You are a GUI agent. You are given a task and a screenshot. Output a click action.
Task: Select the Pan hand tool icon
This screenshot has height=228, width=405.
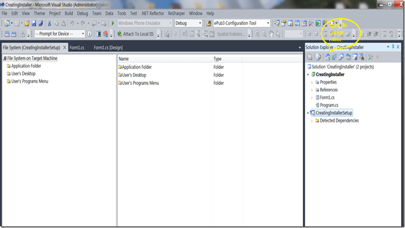(x=271, y=34)
